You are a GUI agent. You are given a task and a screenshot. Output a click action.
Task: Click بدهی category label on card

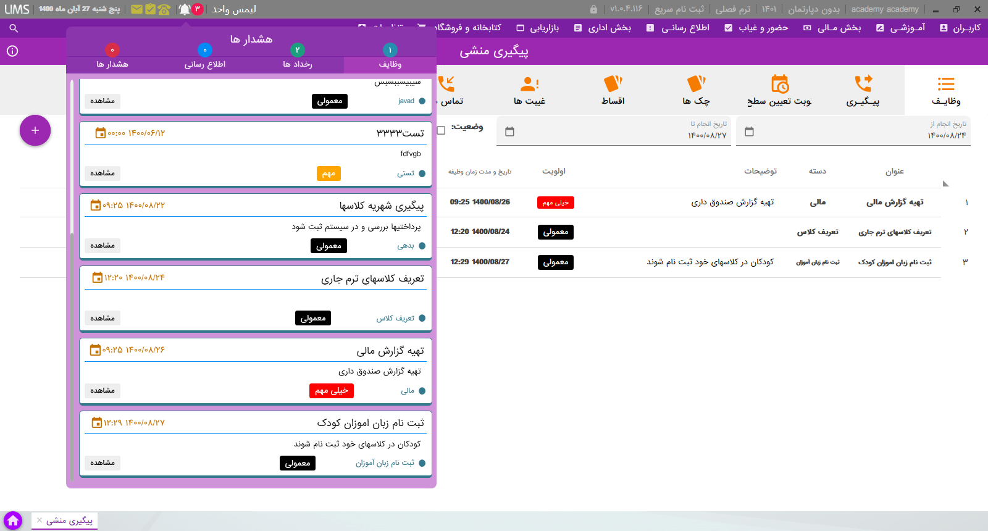(406, 246)
